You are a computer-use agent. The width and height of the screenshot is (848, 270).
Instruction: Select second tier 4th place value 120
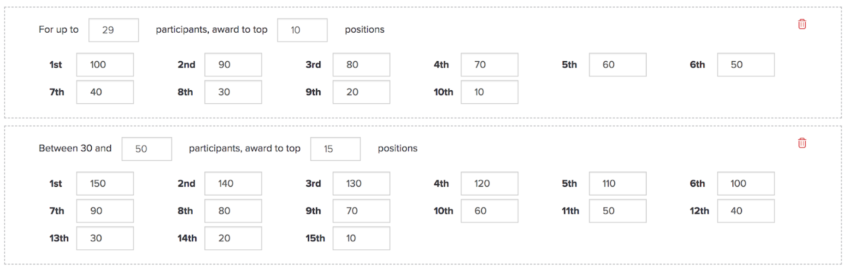(x=489, y=183)
